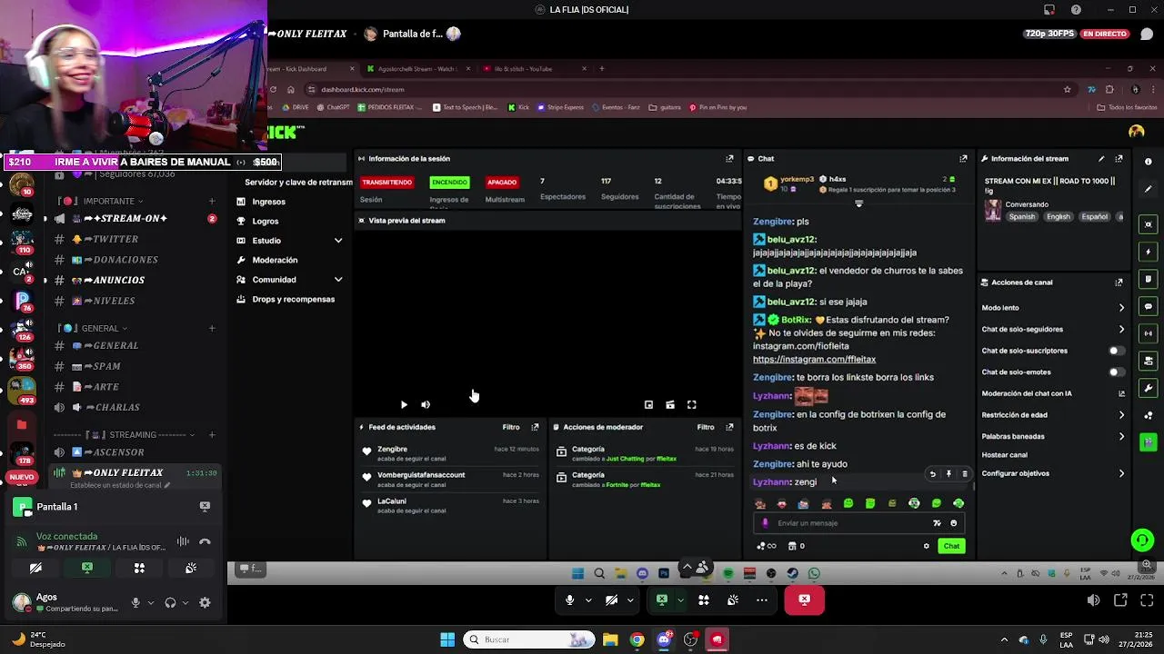
Task: Open Restricción de edad options arrow
Action: point(1121,415)
